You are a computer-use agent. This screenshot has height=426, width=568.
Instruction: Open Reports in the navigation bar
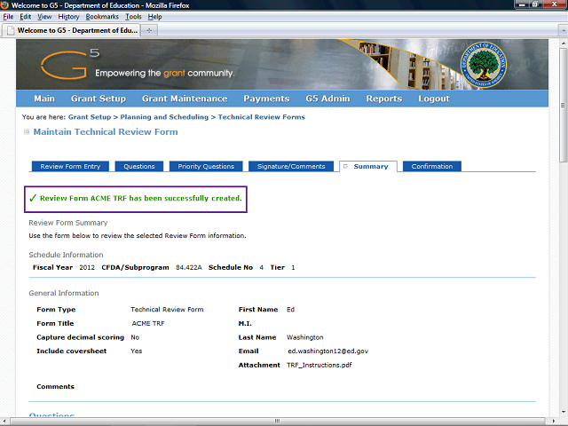(384, 99)
